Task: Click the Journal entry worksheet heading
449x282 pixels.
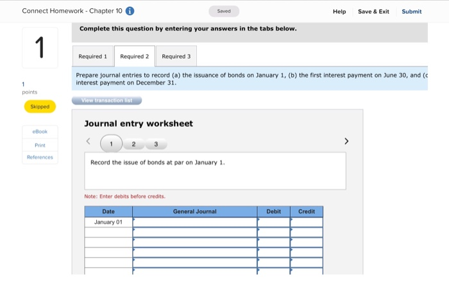Action: pyautogui.click(x=139, y=124)
